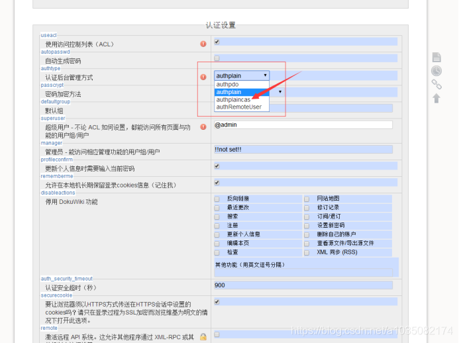Open the manager setting link
The height and width of the screenshot is (343, 459).
coord(52,143)
